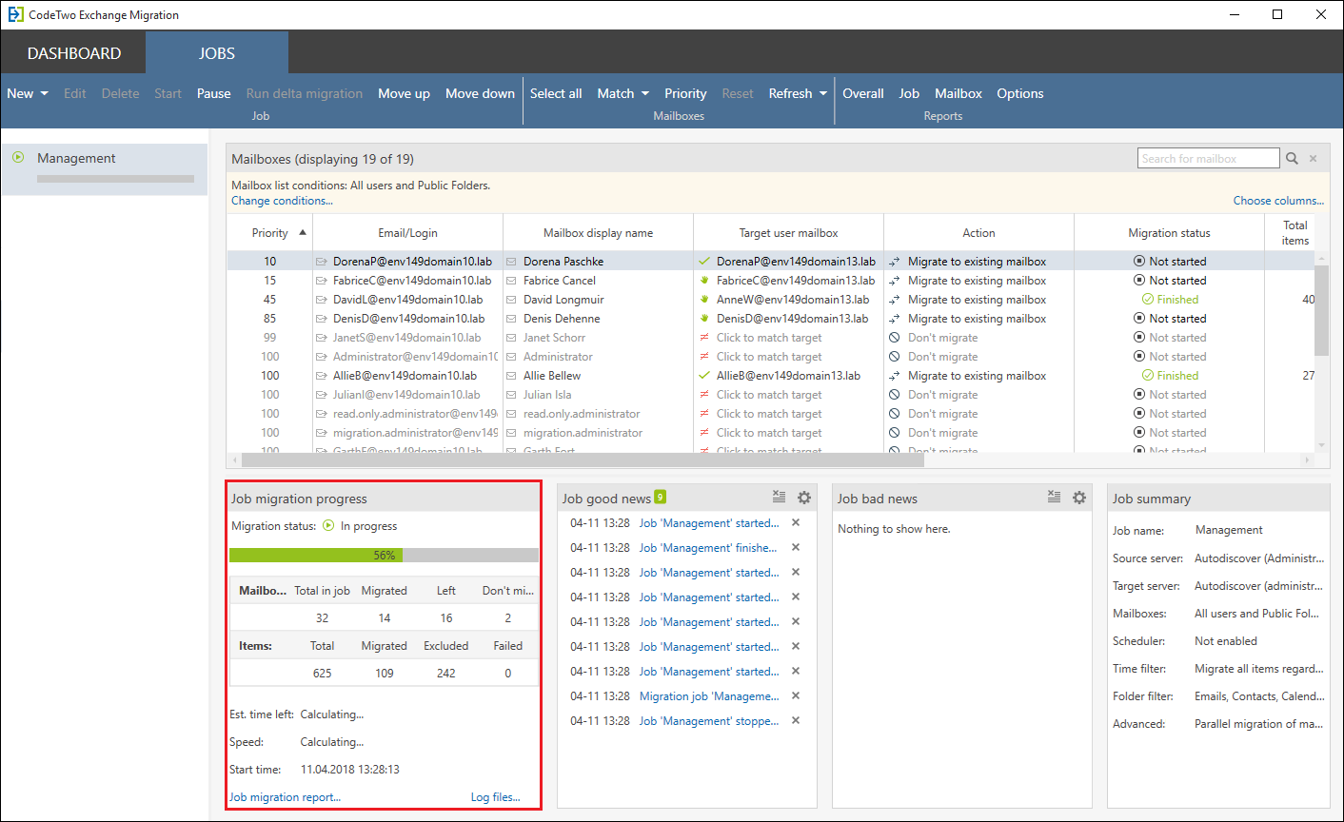
Task: Dismiss 'Management' stoppe... news item
Action: [x=796, y=720]
